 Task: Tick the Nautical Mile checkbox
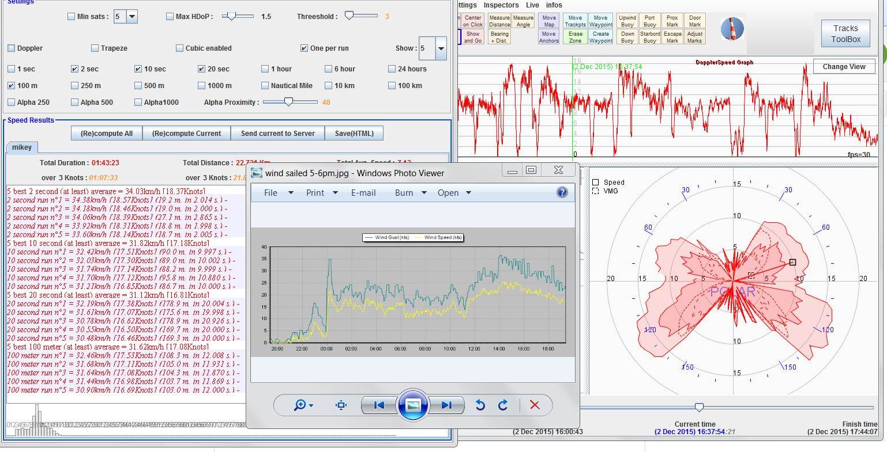tap(265, 86)
